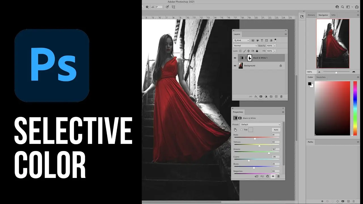Viewport: 363px width, 204px height.
Task: Expand the Opacity value dropdown arrow
Action: coord(275,46)
